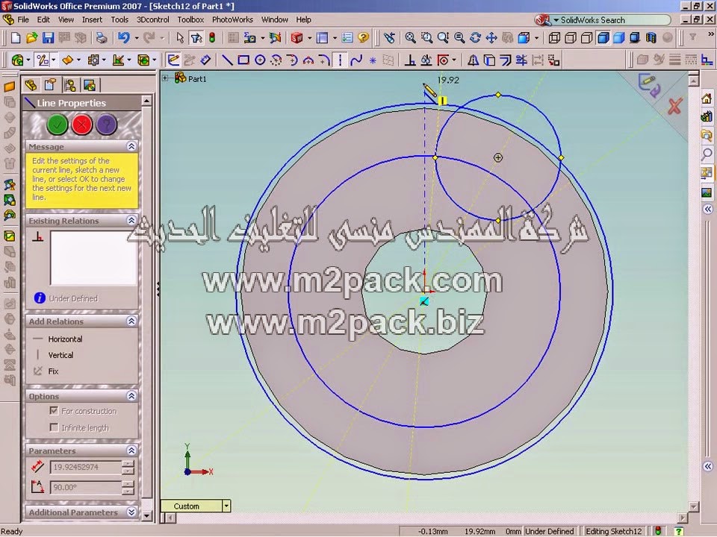Click the Existing Relations list box
The height and width of the screenshot is (537, 717).
93,258
